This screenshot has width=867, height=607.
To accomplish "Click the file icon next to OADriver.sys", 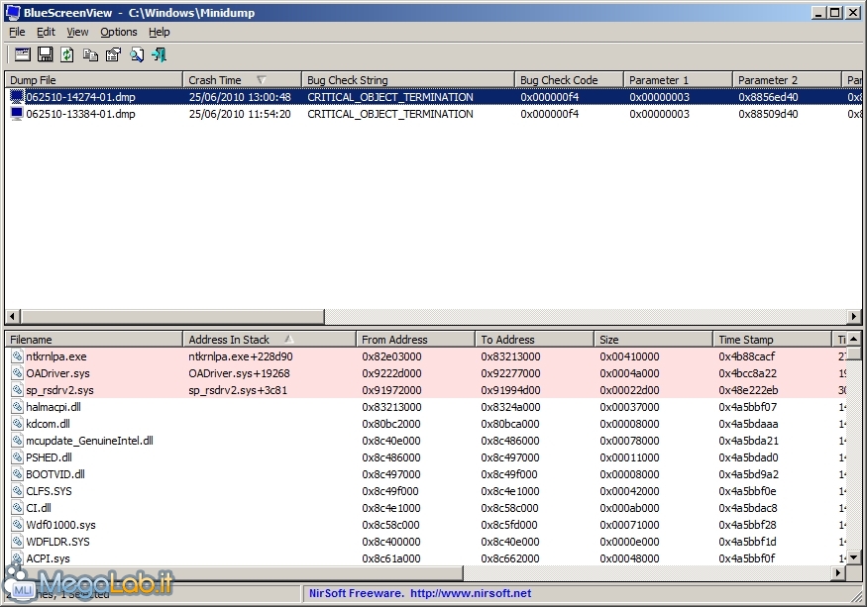I will tap(18, 373).
